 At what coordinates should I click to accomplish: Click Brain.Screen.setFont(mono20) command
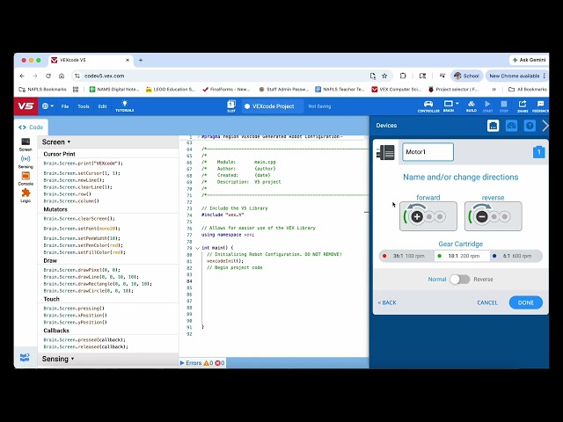82,229
